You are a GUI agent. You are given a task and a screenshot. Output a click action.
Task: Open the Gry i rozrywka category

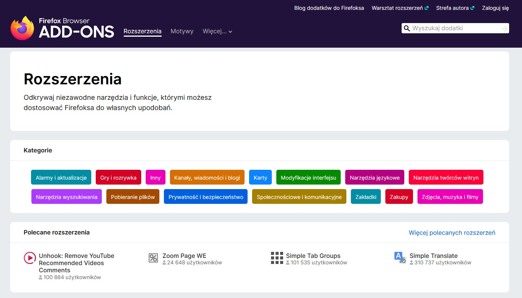click(x=118, y=177)
